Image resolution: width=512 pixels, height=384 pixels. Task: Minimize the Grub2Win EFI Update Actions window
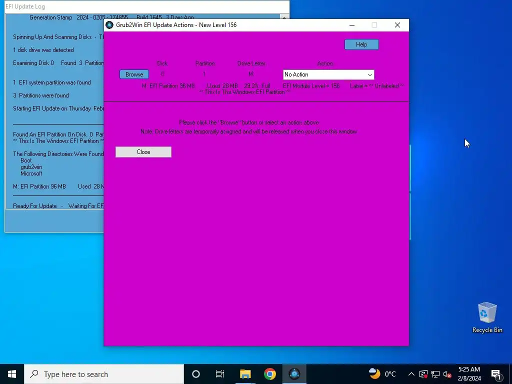tap(352, 25)
